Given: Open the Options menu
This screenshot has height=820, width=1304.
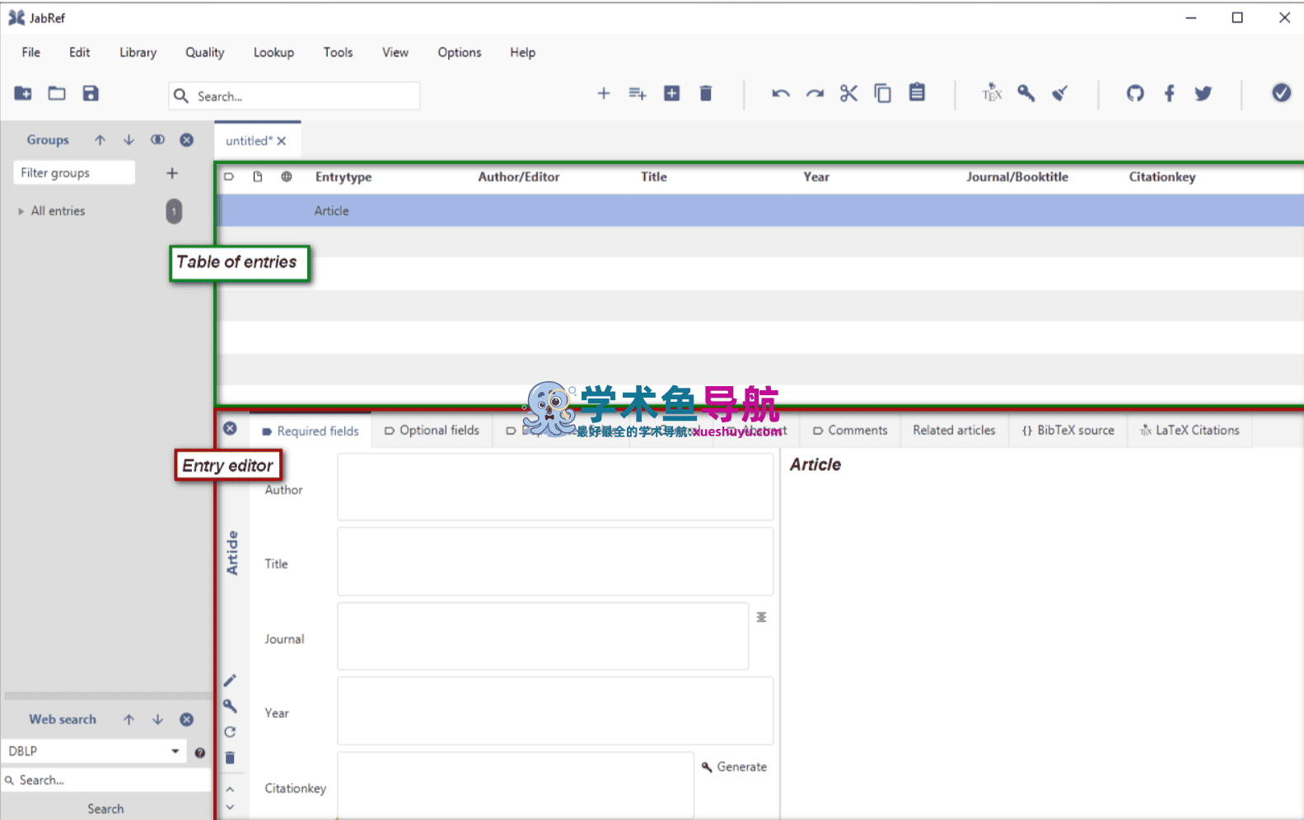Looking at the screenshot, I should [460, 53].
